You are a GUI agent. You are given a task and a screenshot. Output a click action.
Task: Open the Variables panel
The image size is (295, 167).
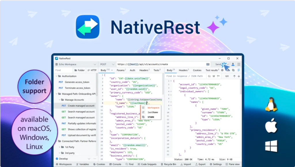83,164
